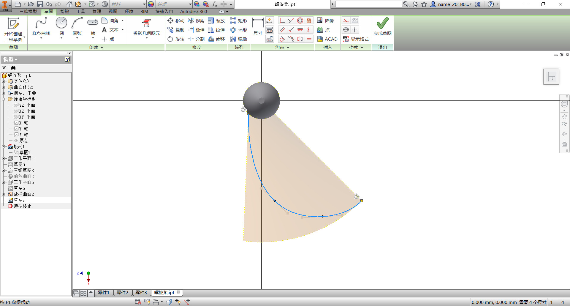Insert an ACAD file
Viewport: 570px width, 306px height.
point(327,39)
